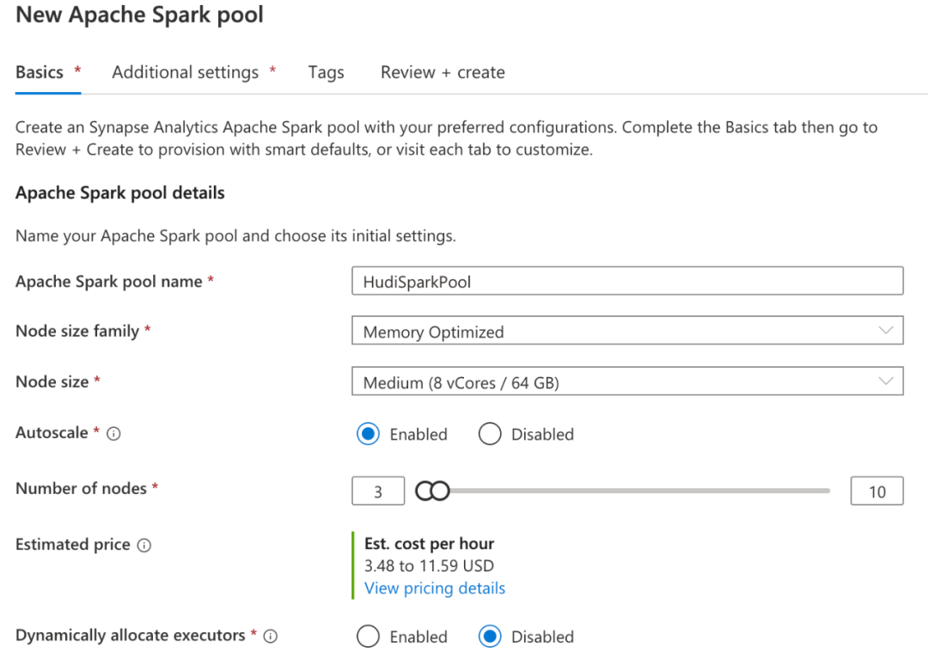Viewport: 928px width, 665px height.
Task: Open the Node size family dropdown
Action: (x=626, y=332)
